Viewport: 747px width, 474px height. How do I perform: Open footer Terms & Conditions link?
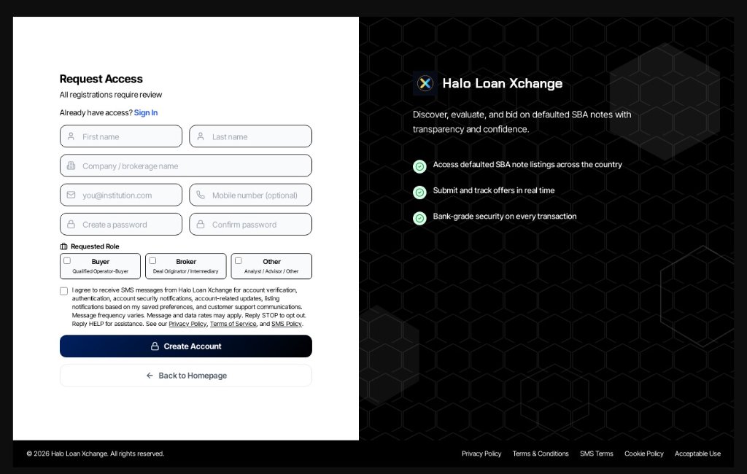click(x=541, y=454)
